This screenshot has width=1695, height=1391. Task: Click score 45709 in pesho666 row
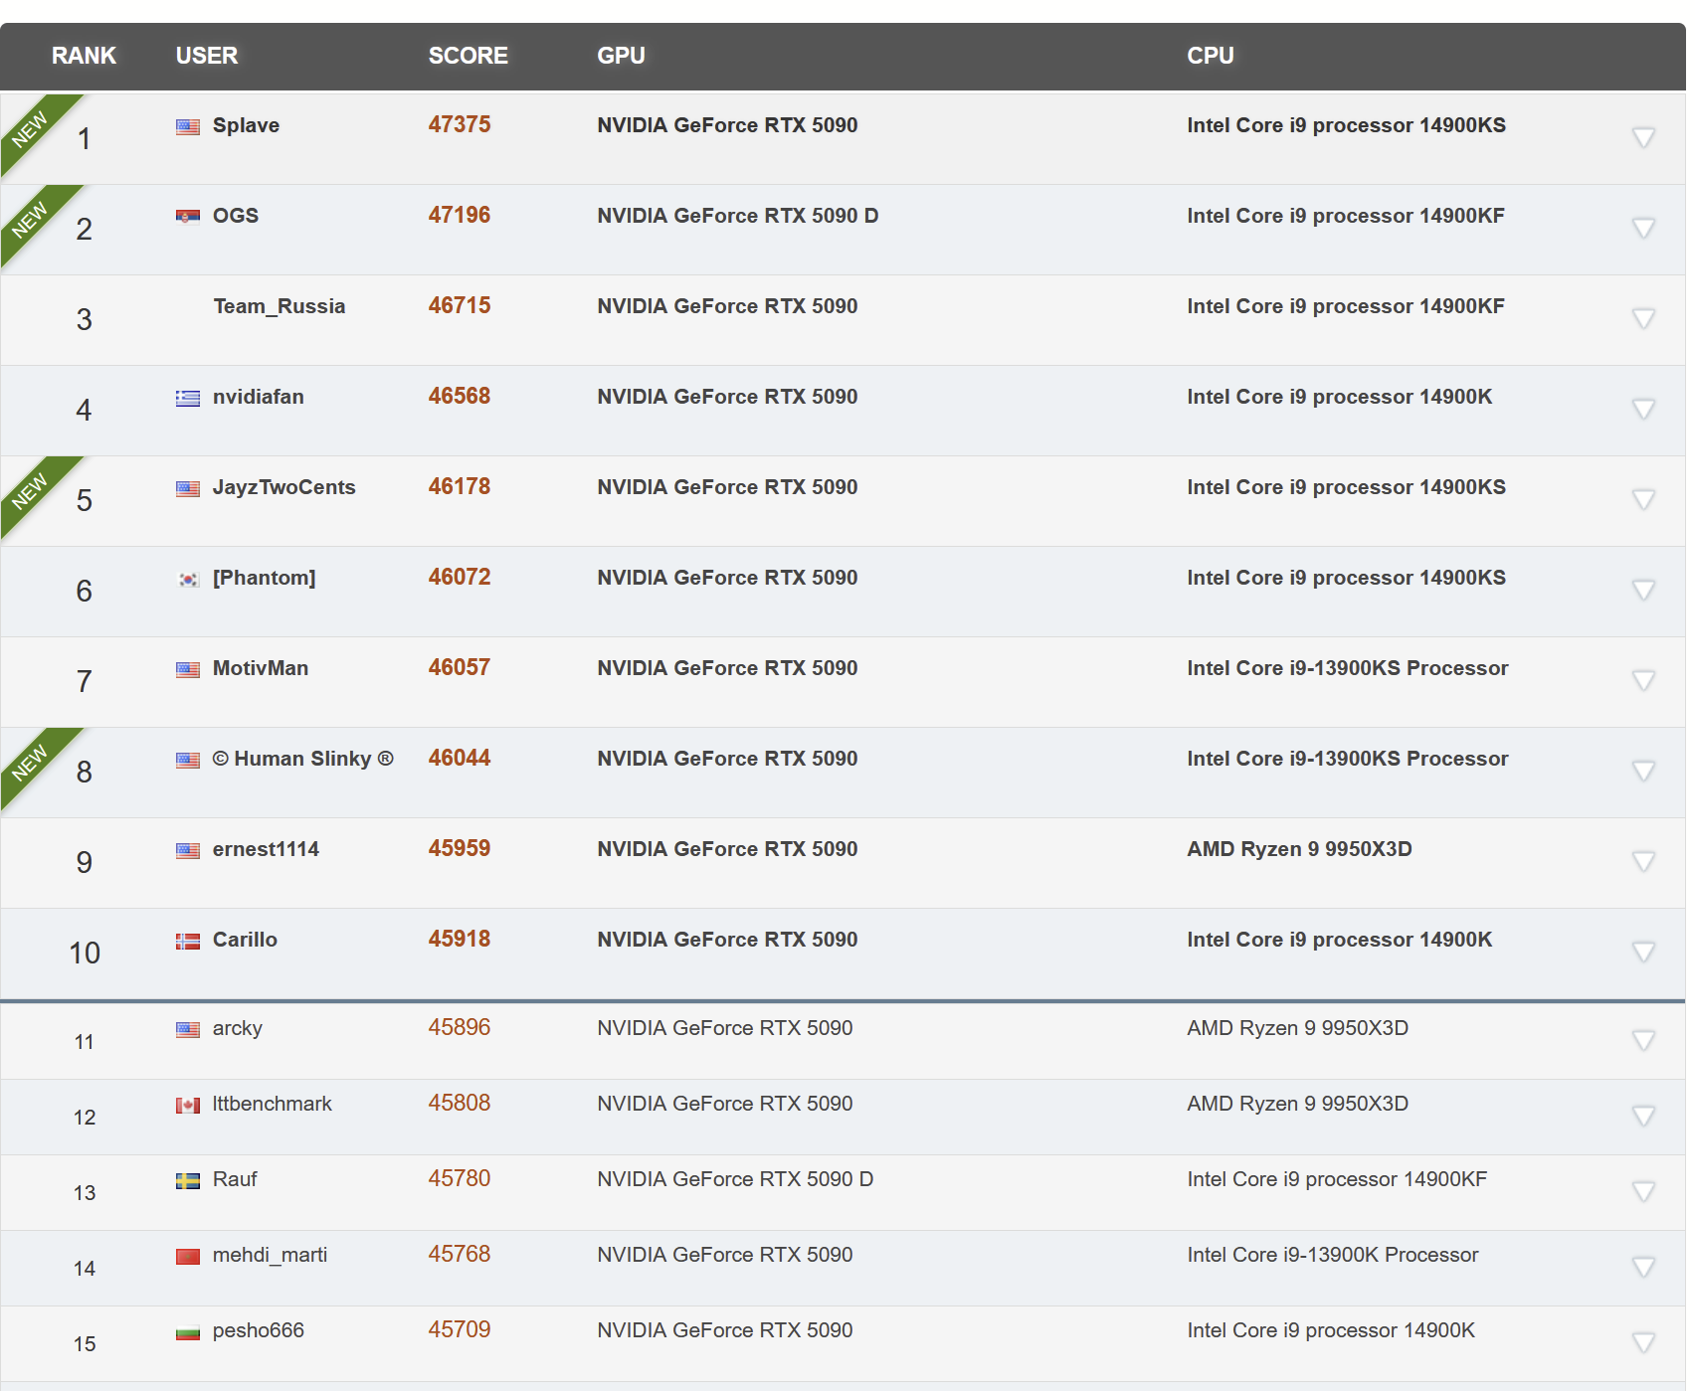click(460, 1329)
